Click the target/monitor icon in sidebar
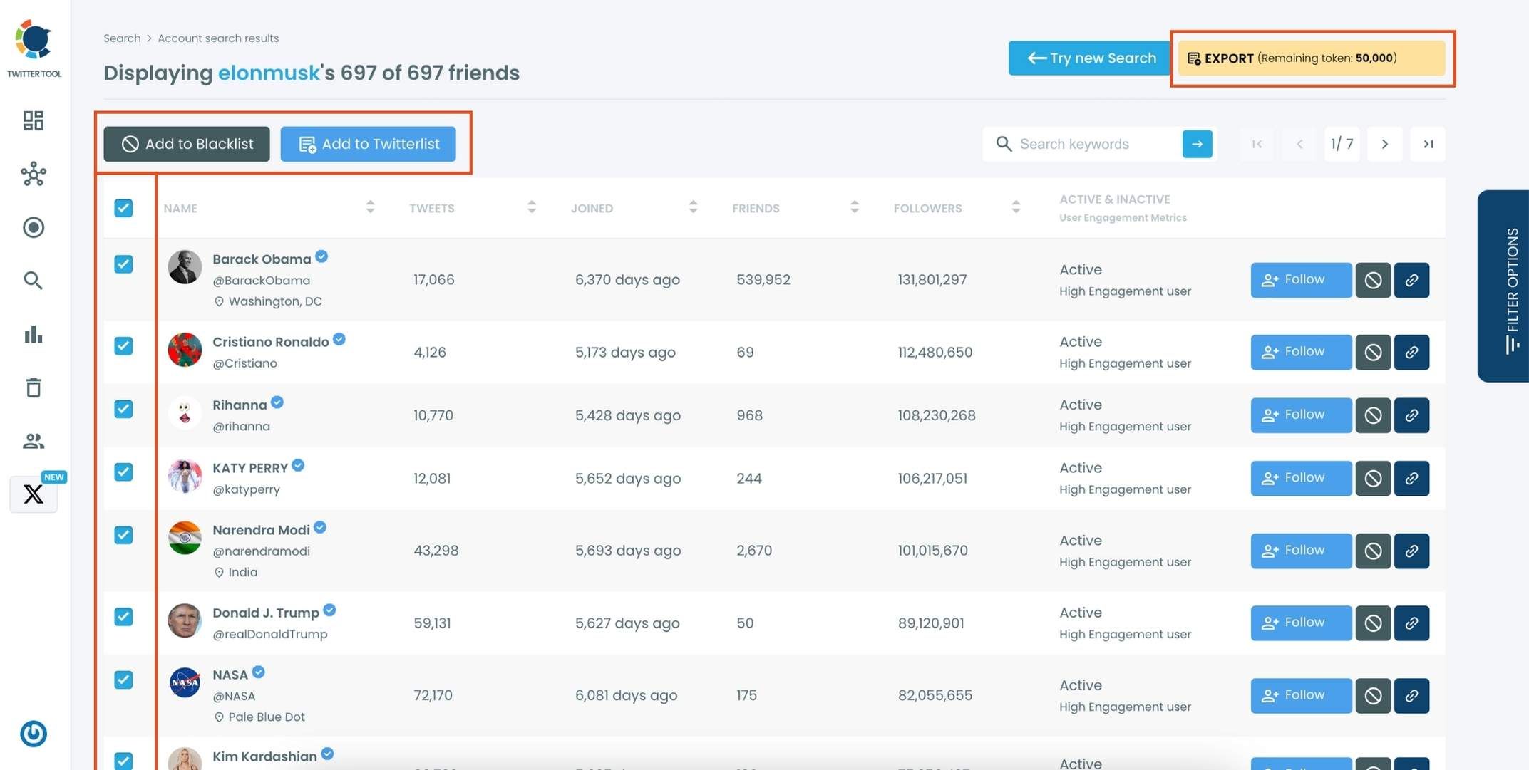The image size is (1529, 770). (34, 228)
